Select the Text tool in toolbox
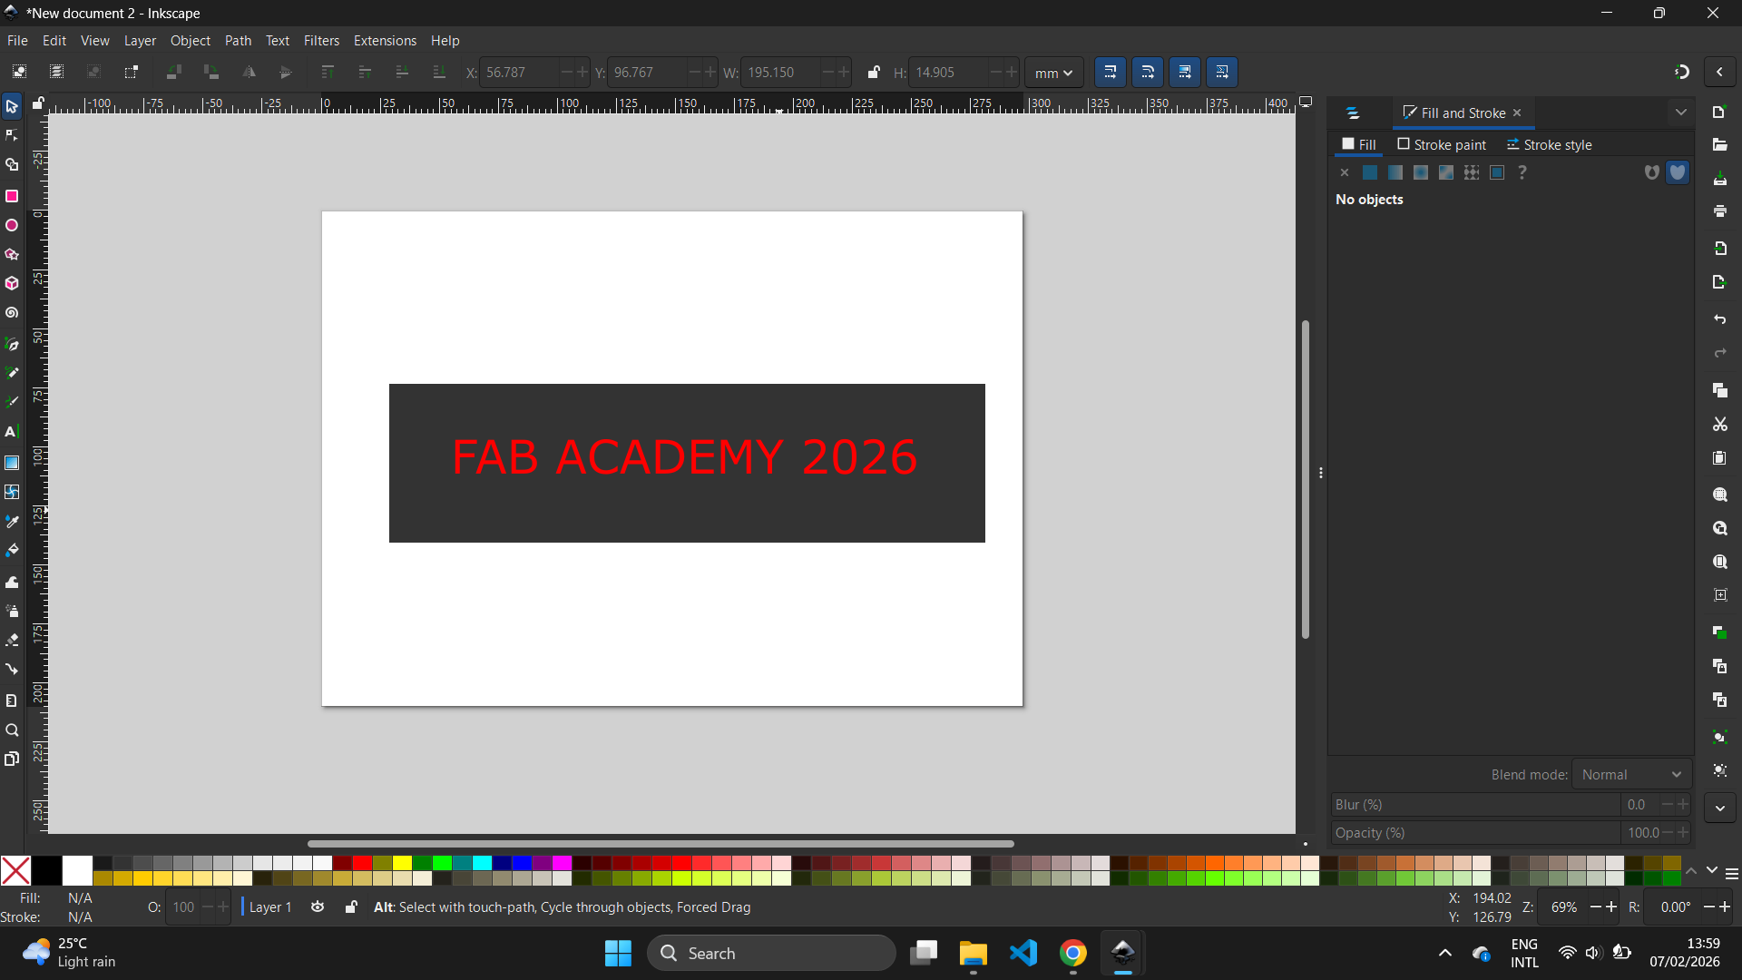This screenshot has width=1742, height=980. [x=12, y=432]
